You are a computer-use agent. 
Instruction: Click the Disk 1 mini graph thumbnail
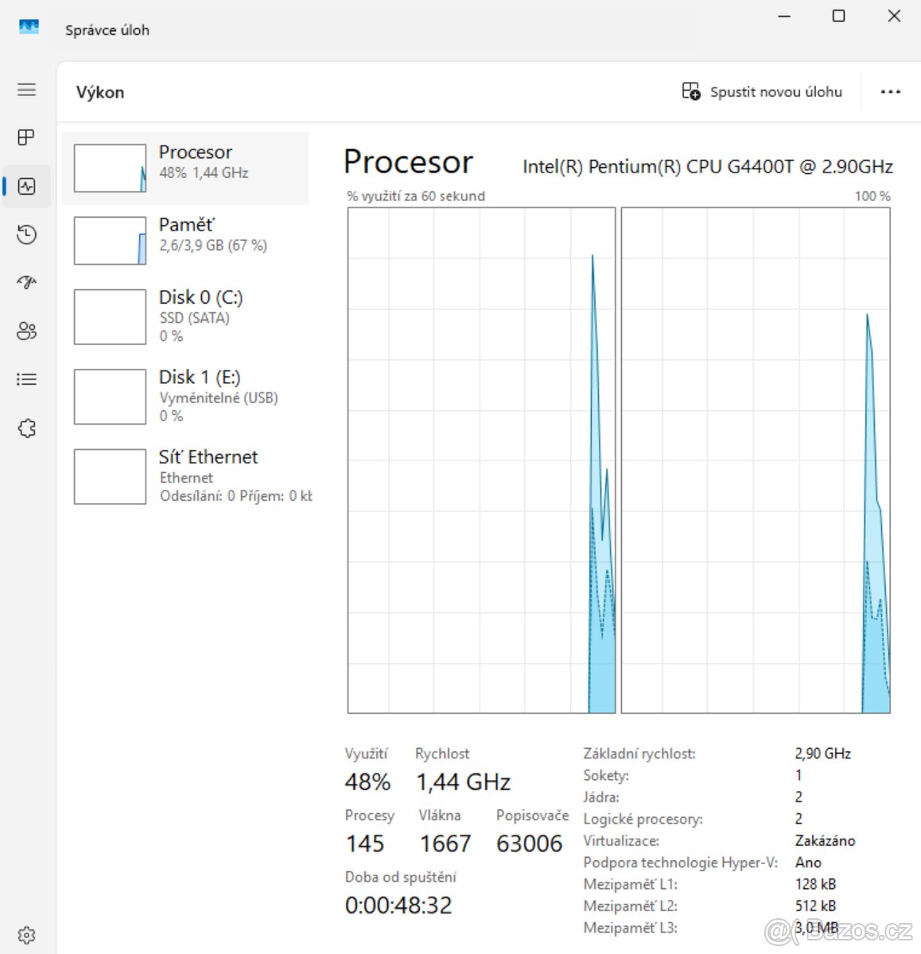pos(110,396)
